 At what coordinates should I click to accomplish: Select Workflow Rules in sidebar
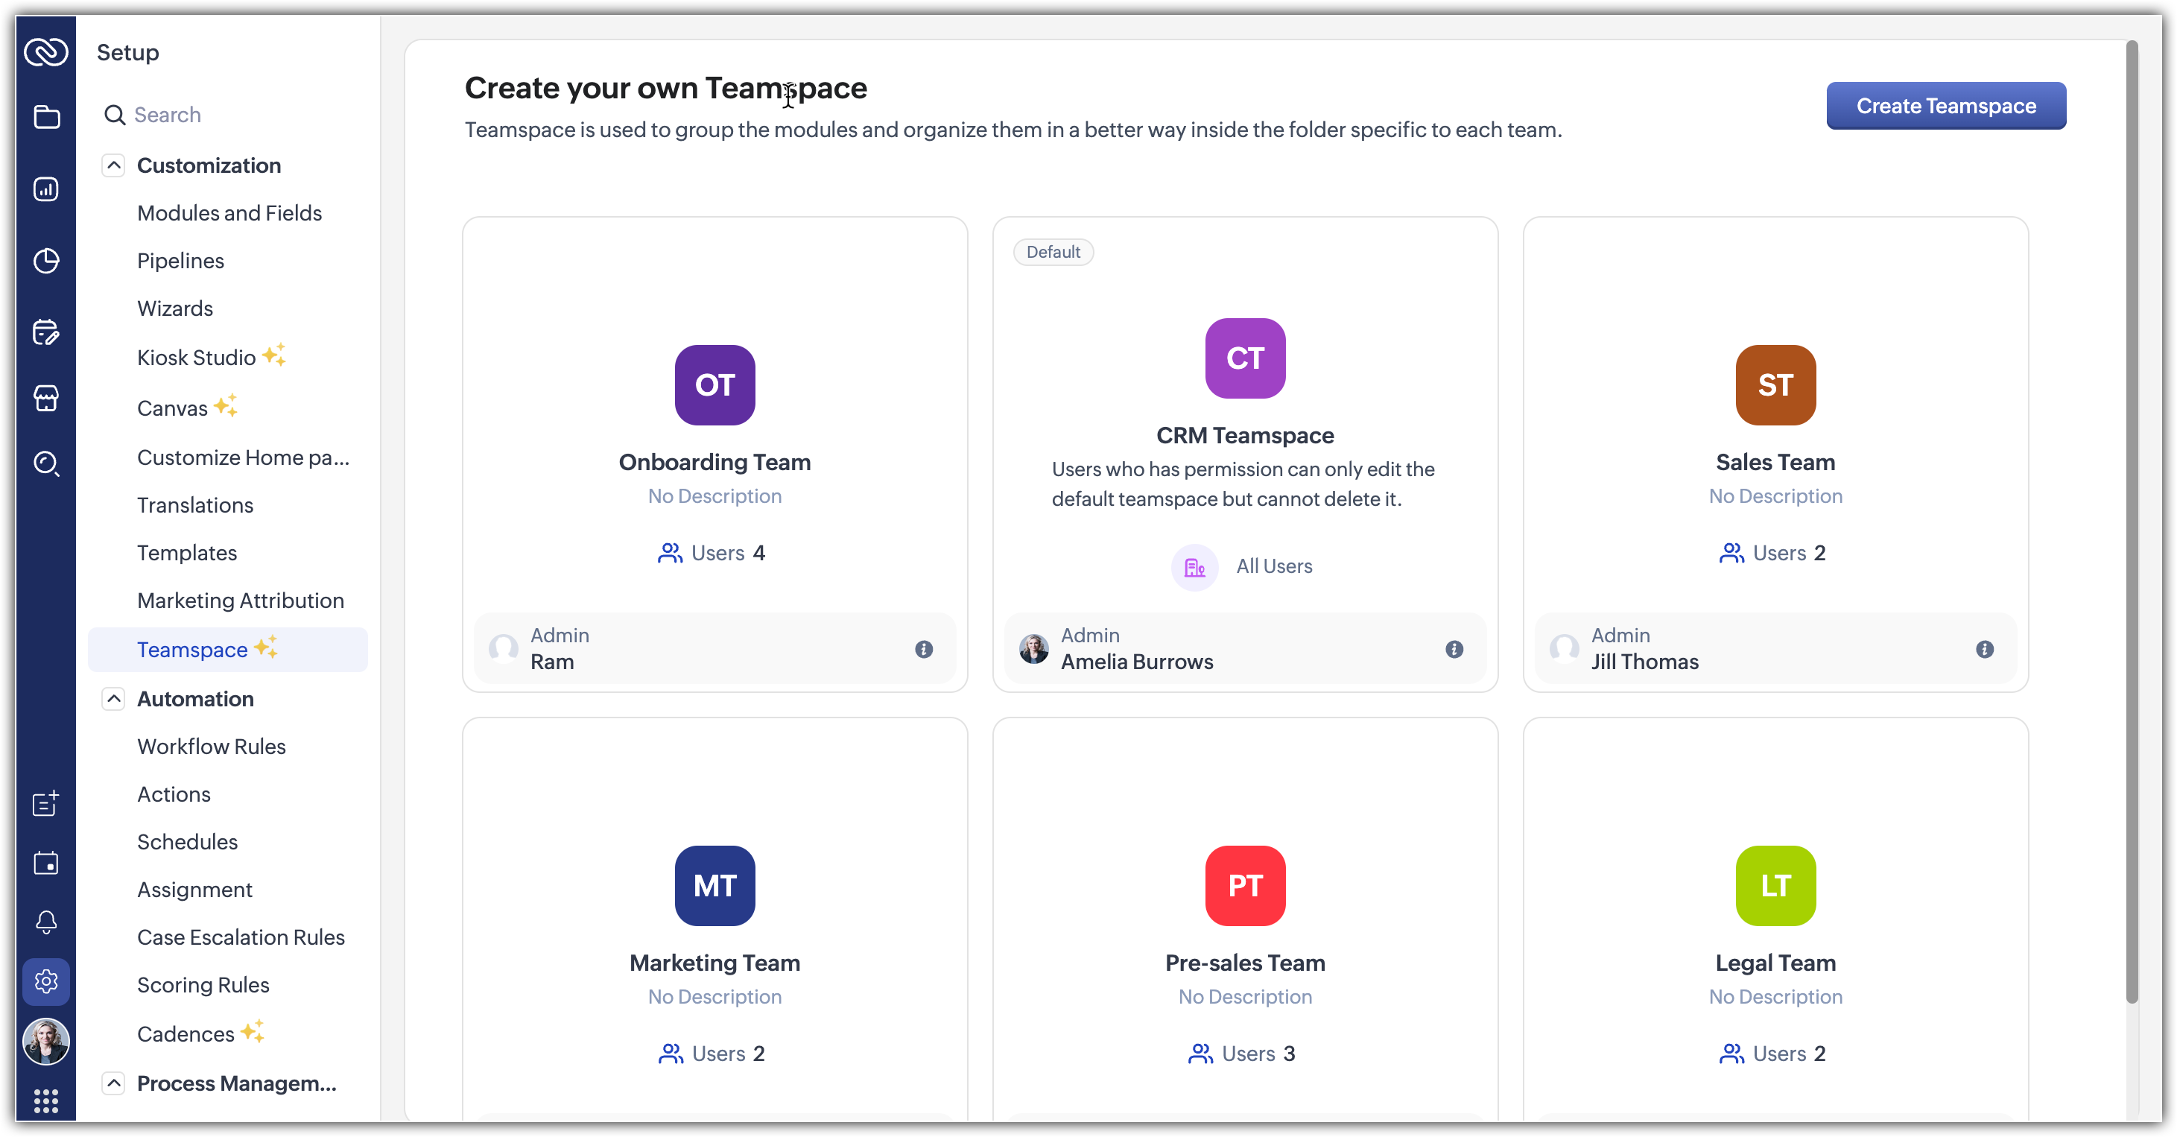click(x=212, y=747)
